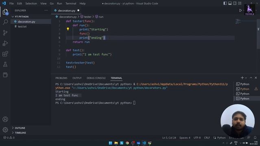
Task: Open Windows Start menu
Action: 110,143
